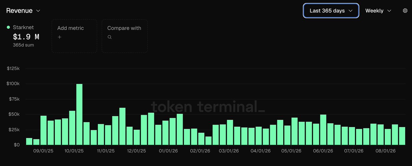
Task: Click the token terminal watermark
Action: (x=208, y=107)
